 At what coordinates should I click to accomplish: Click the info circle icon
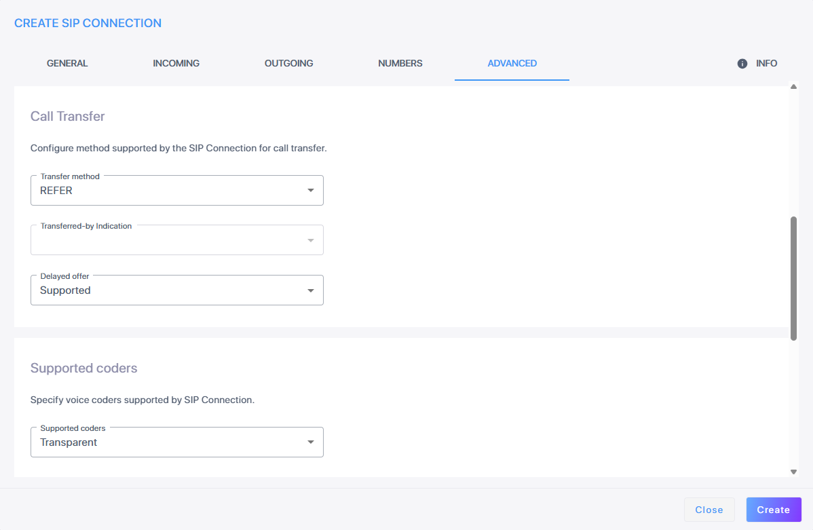[x=742, y=64]
